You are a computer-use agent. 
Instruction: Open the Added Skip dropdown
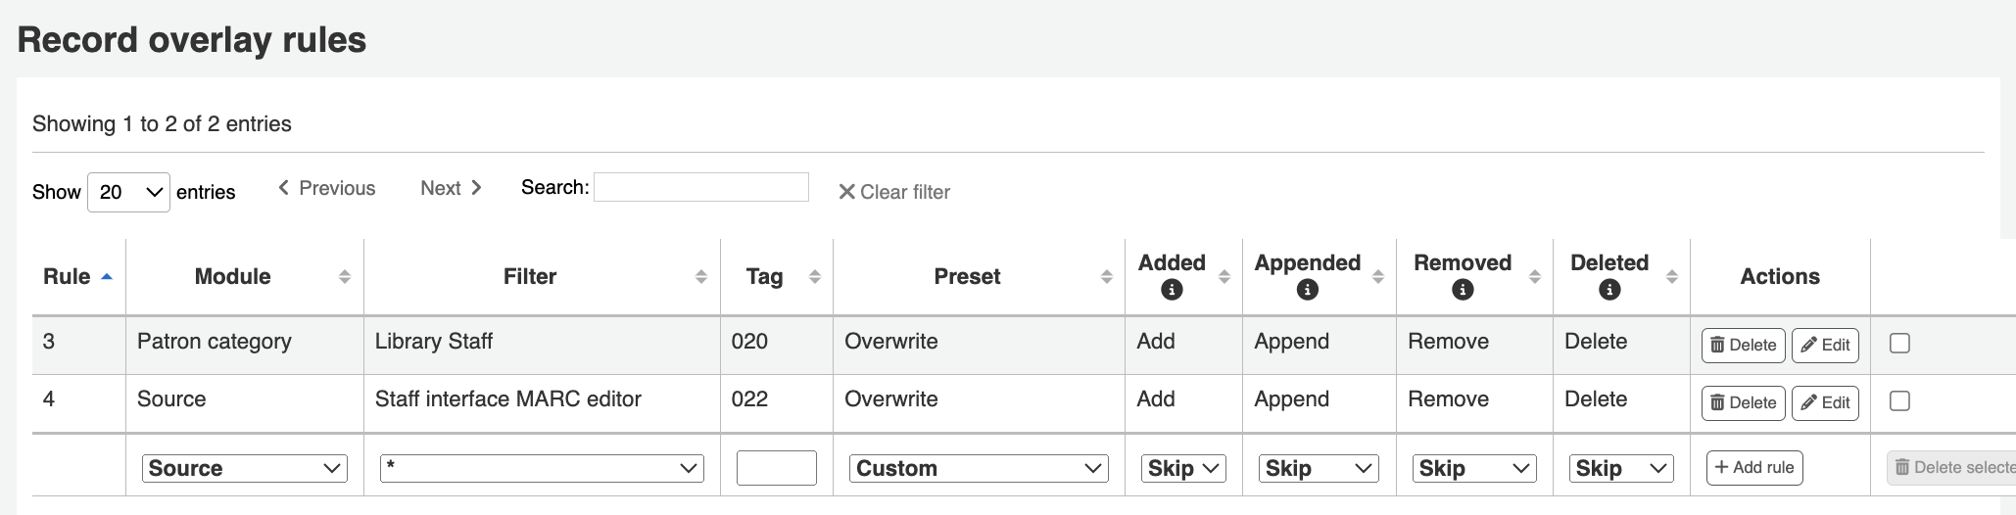[1183, 468]
